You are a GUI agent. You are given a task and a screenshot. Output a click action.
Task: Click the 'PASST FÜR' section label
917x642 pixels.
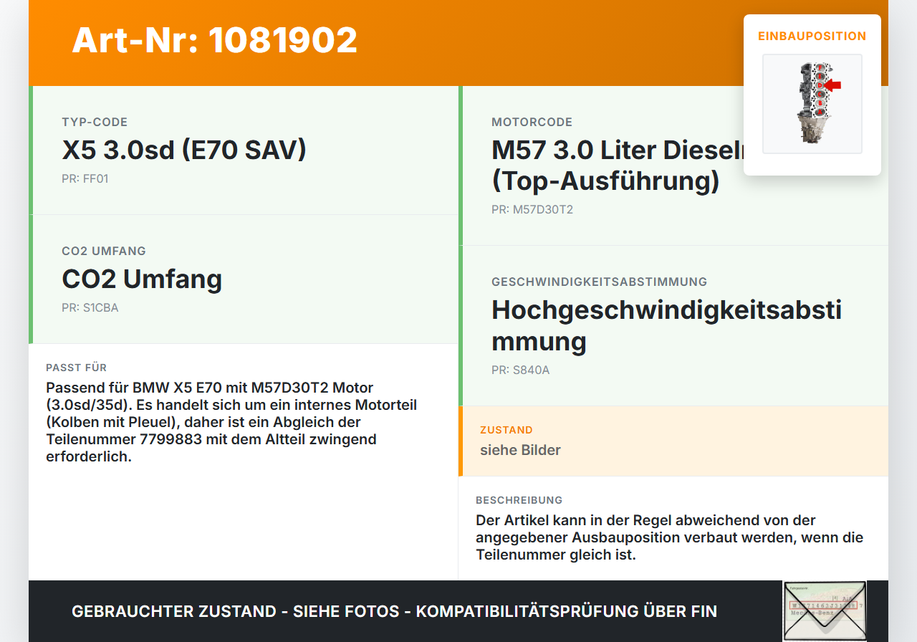coord(77,368)
